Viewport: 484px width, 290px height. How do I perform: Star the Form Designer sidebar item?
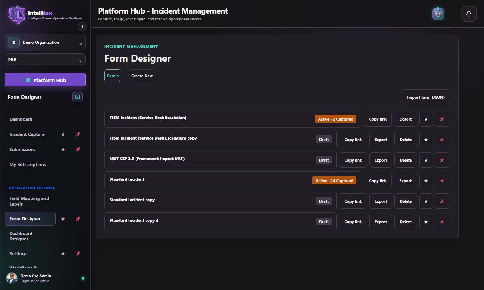click(x=63, y=219)
